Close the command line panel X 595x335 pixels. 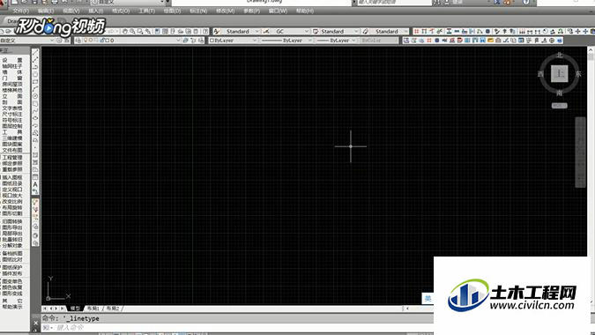point(35,323)
